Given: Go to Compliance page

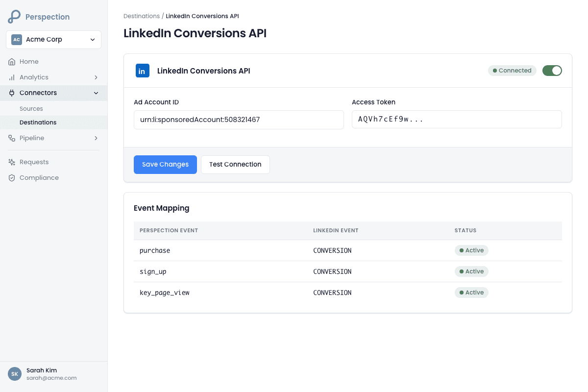Looking at the screenshot, I should [x=53, y=178].
